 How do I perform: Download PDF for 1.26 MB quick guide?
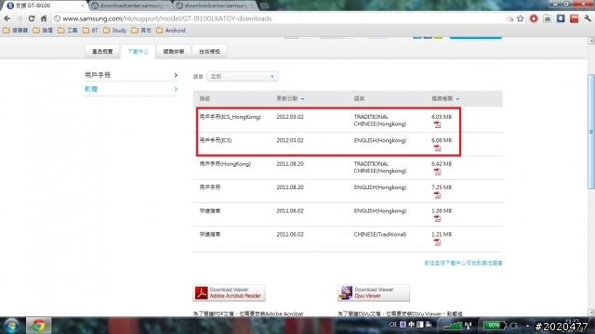coord(437,219)
